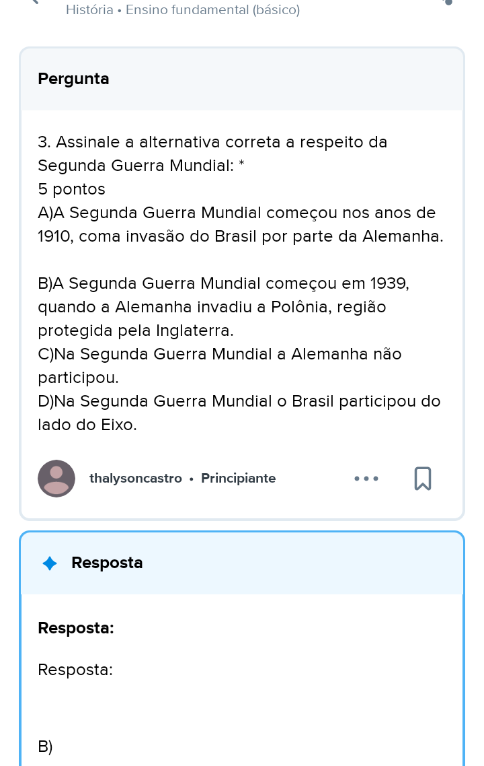This screenshot has height=766, width=484.
Task: Click the partially visible top-right header icon
Action: tap(448, 3)
